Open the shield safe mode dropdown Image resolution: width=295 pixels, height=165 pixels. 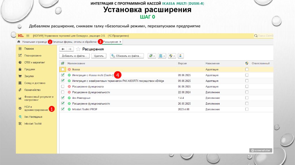172,56
